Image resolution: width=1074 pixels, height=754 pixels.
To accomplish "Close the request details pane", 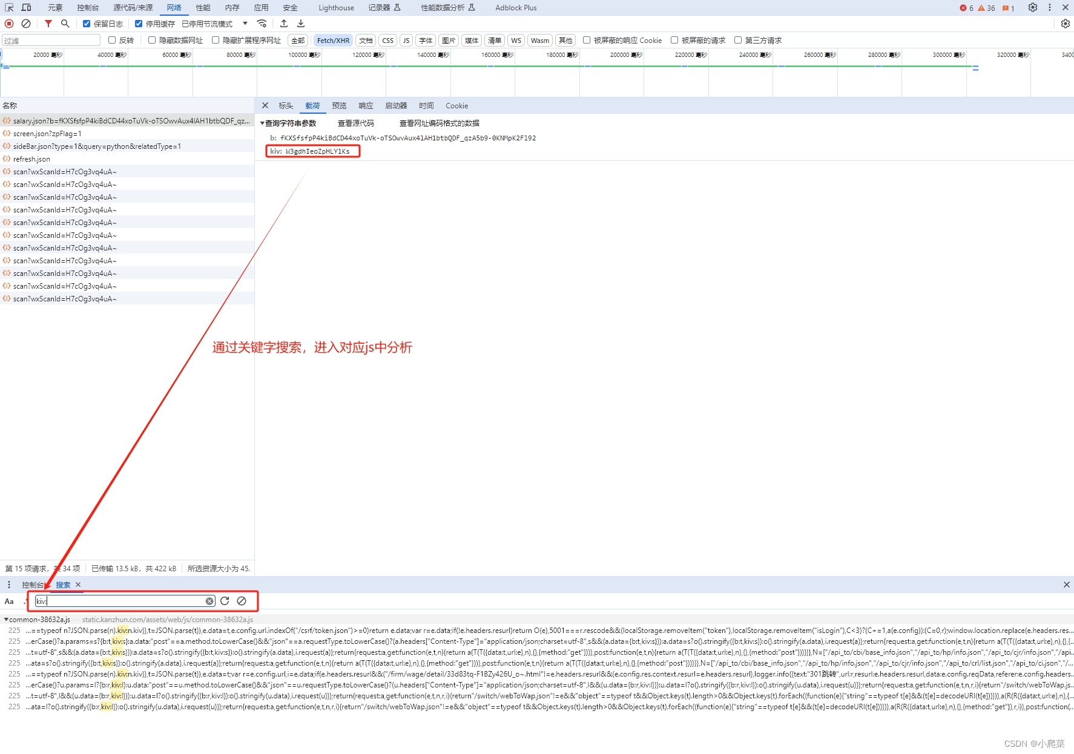I will pyautogui.click(x=265, y=105).
